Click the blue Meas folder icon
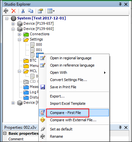The height and width of the screenshot is (142, 132). click(26, 87)
